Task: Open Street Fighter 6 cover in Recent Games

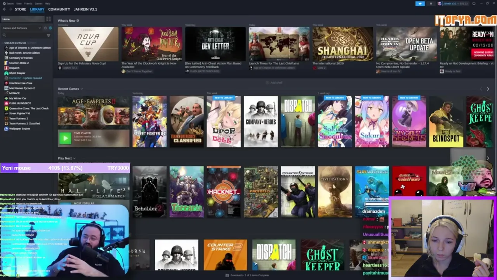Action: coord(149,122)
